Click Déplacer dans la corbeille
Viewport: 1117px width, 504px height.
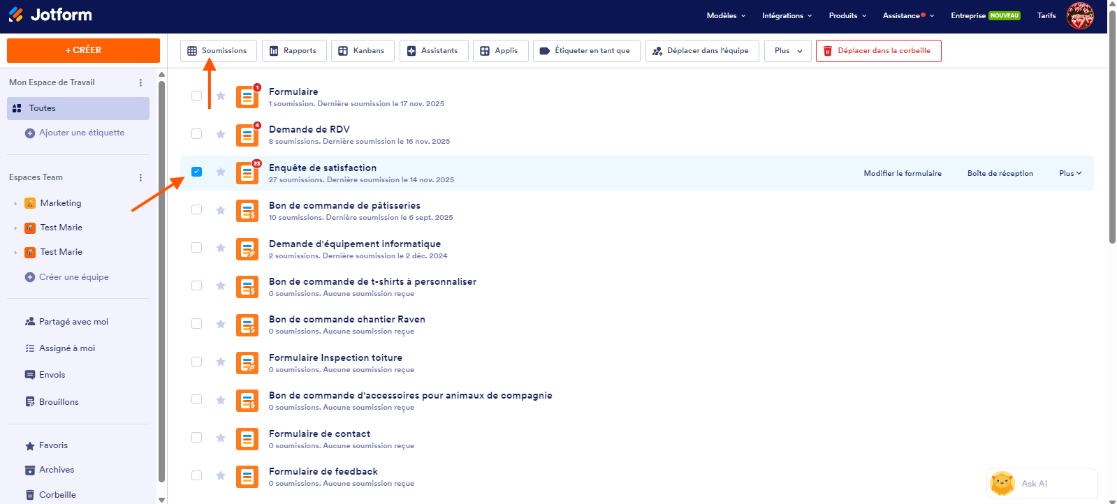tap(879, 51)
